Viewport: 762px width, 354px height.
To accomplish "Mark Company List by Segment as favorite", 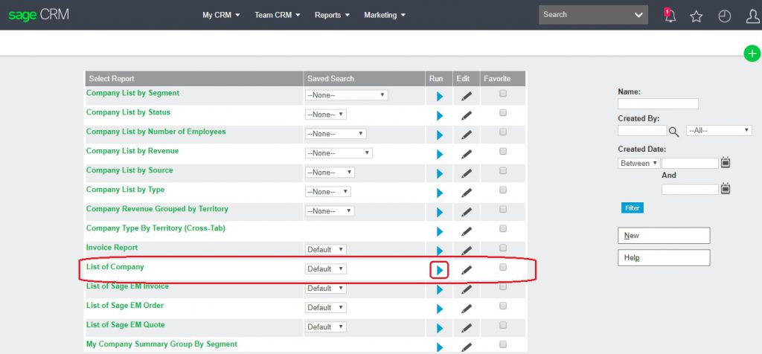I will pos(503,93).
